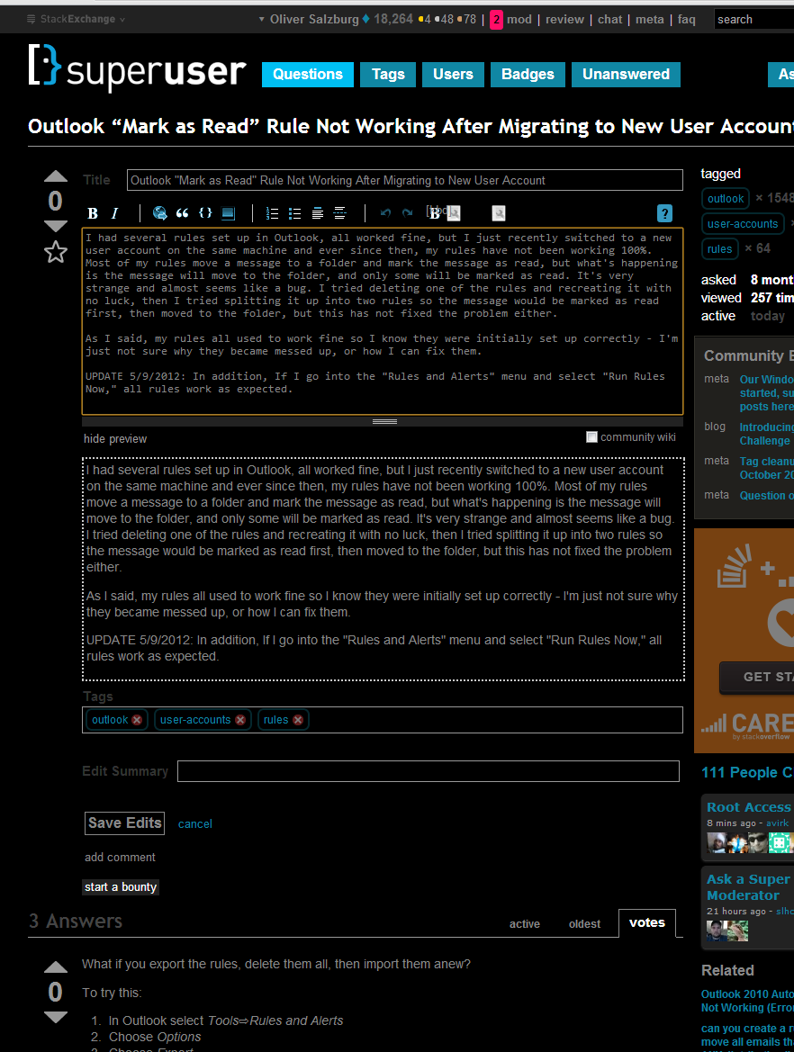Create a bulleted list
794x1052 pixels.
[294, 213]
